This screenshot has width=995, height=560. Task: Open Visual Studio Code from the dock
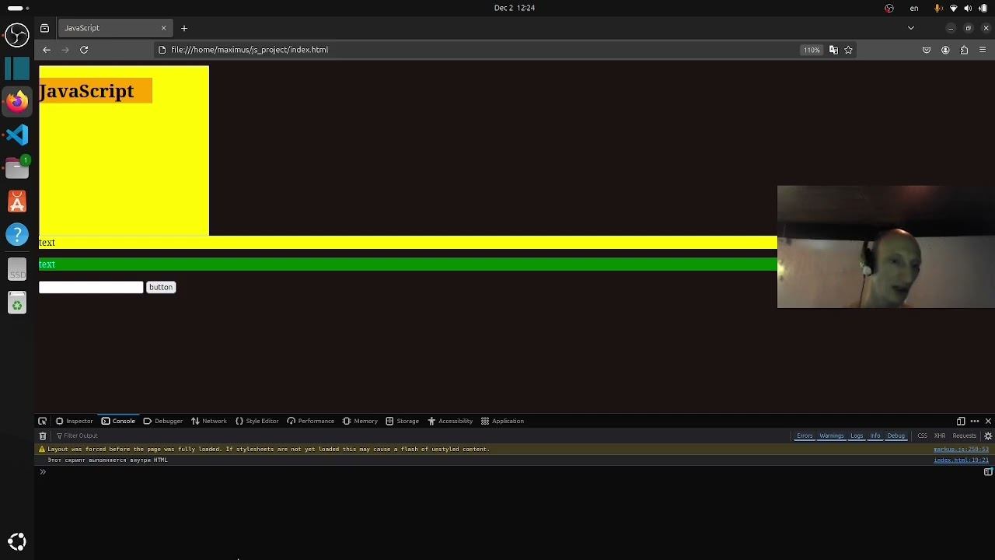(x=17, y=135)
